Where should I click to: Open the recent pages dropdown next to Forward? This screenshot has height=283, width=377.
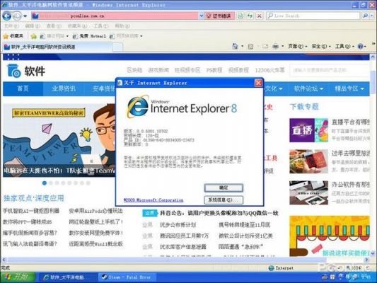click(x=25, y=16)
